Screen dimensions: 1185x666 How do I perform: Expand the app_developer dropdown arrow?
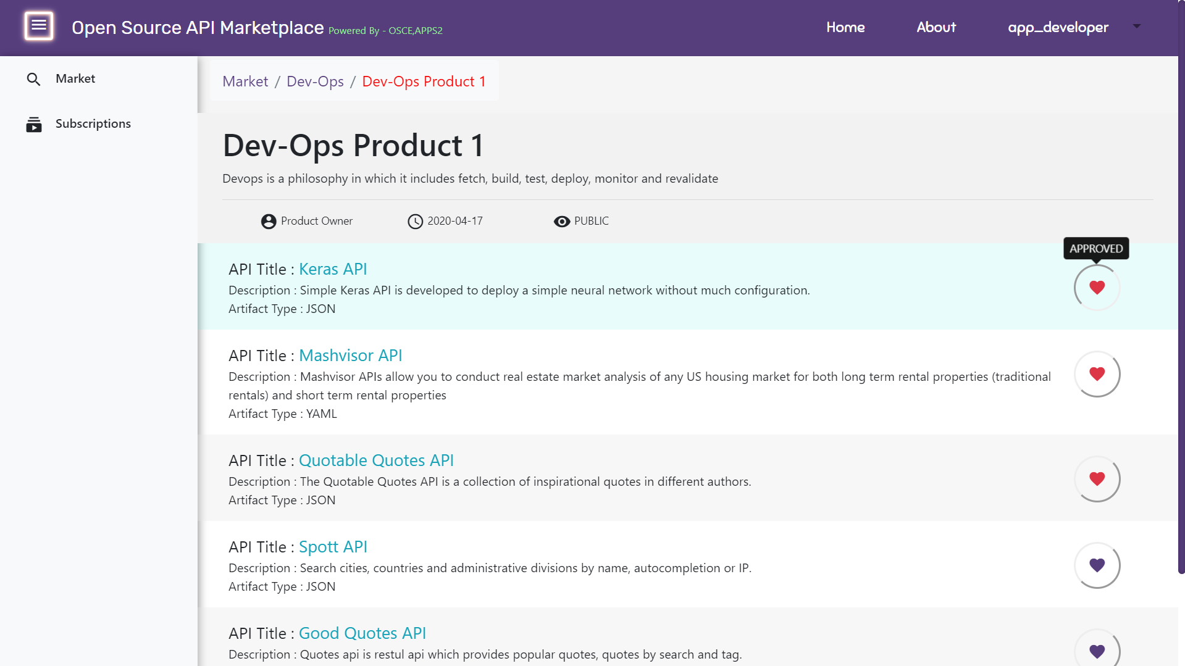click(x=1136, y=27)
